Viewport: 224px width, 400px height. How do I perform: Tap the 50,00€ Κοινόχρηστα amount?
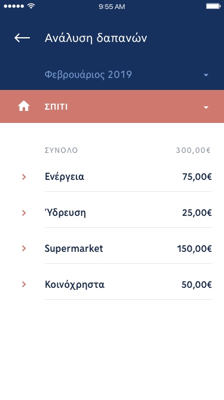[197, 285]
